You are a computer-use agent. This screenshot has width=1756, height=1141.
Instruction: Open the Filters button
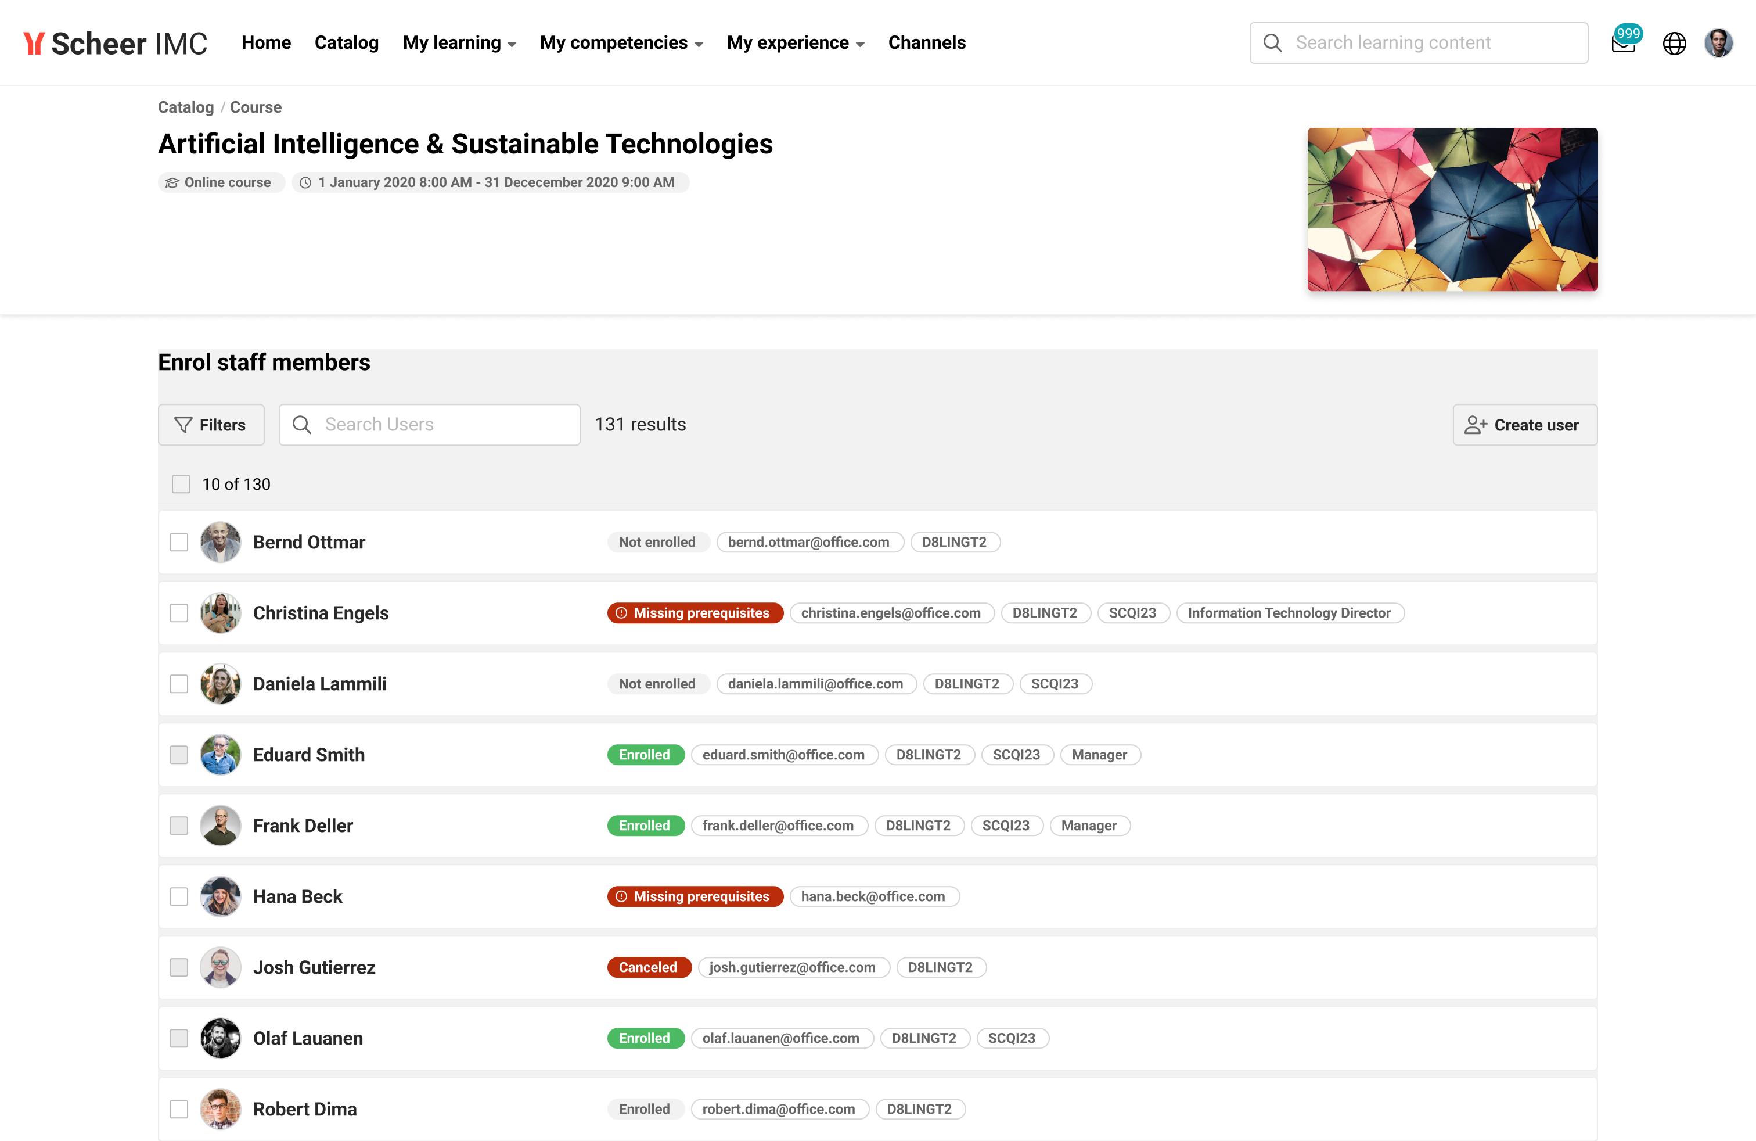[x=211, y=425]
